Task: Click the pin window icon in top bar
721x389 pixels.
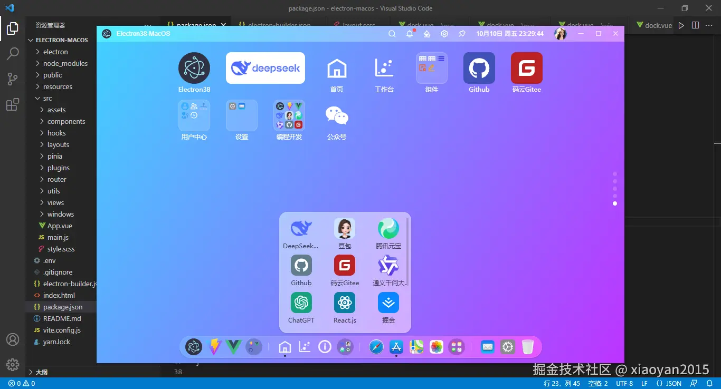Action: click(x=462, y=34)
